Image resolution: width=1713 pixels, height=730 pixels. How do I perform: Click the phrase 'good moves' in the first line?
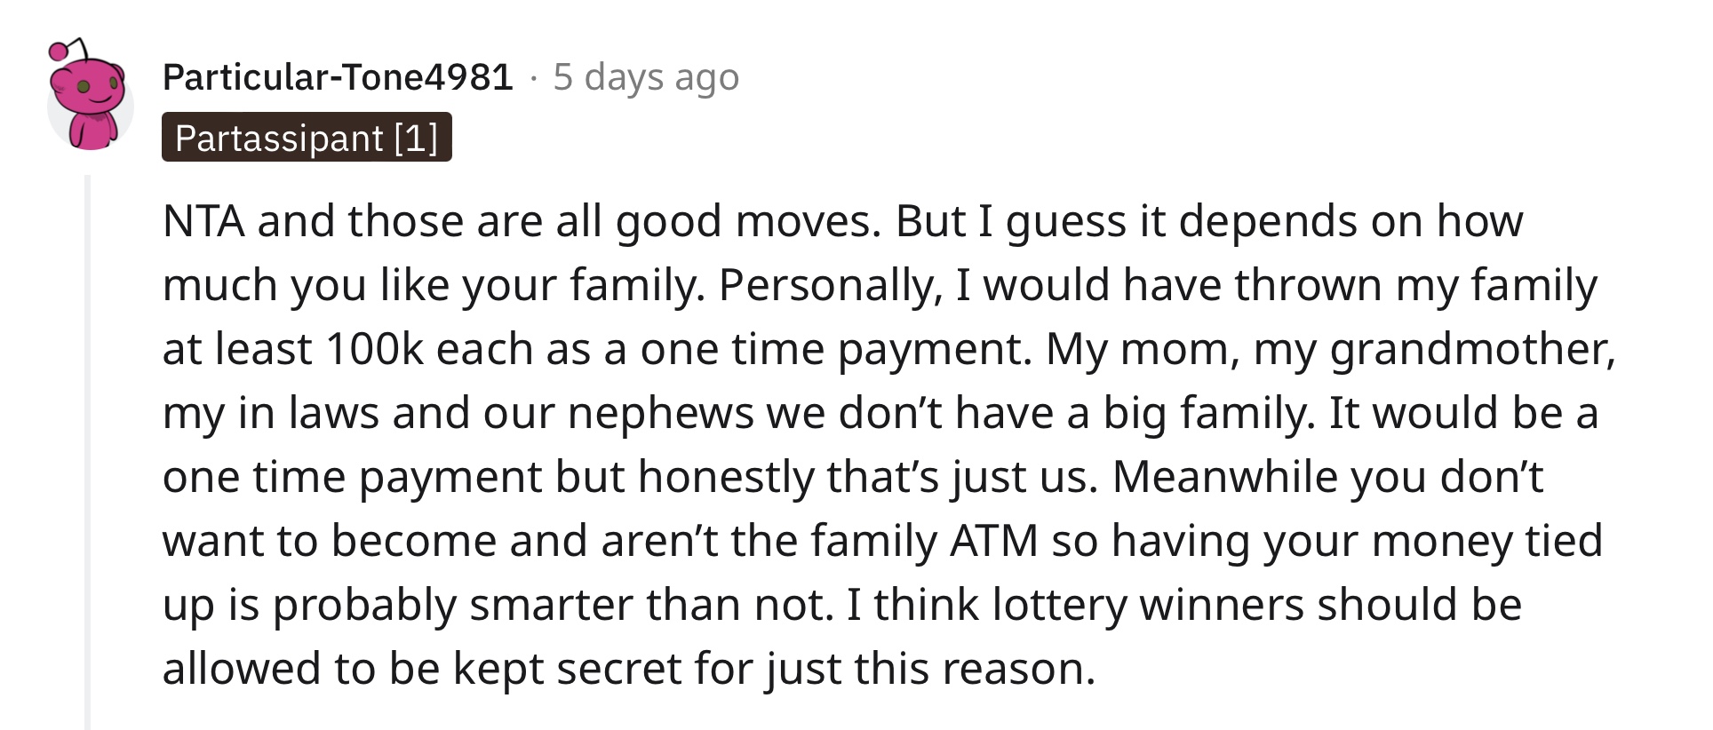tap(748, 221)
